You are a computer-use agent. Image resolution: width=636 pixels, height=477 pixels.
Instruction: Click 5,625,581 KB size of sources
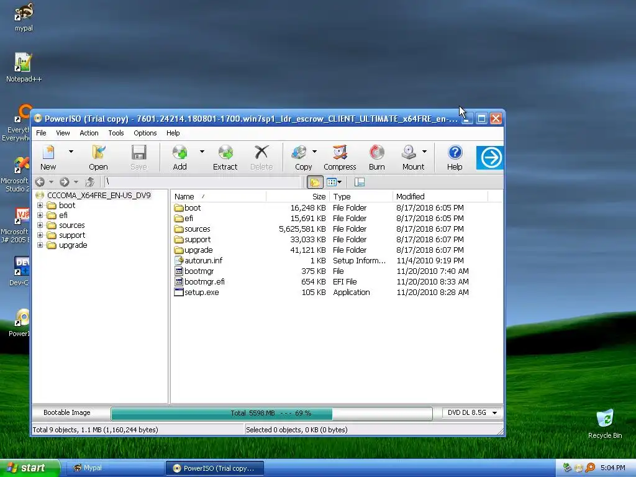(302, 229)
